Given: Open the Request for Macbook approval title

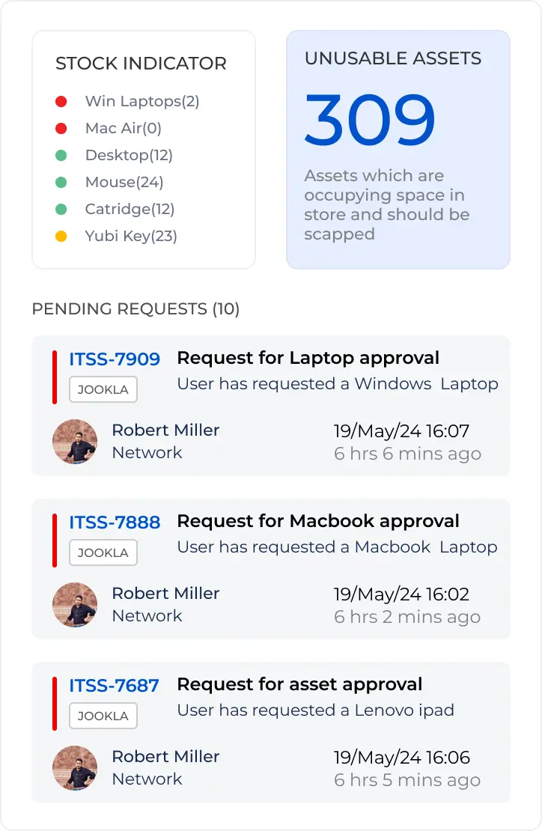Looking at the screenshot, I should [x=318, y=522].
